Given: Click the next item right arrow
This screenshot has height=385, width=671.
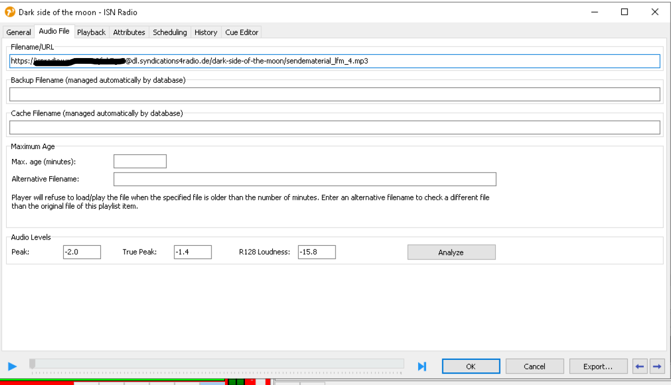Looking at the screenshot, I should [656, 367].
